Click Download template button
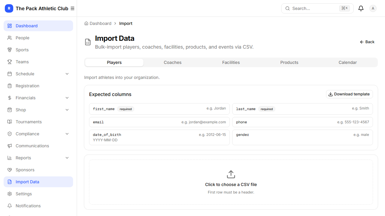 (350, 94)
